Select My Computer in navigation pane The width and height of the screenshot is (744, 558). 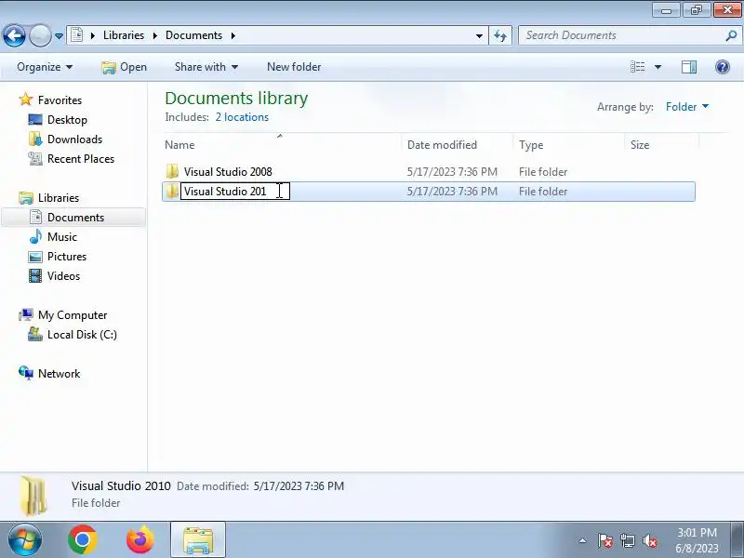point(73,315)
